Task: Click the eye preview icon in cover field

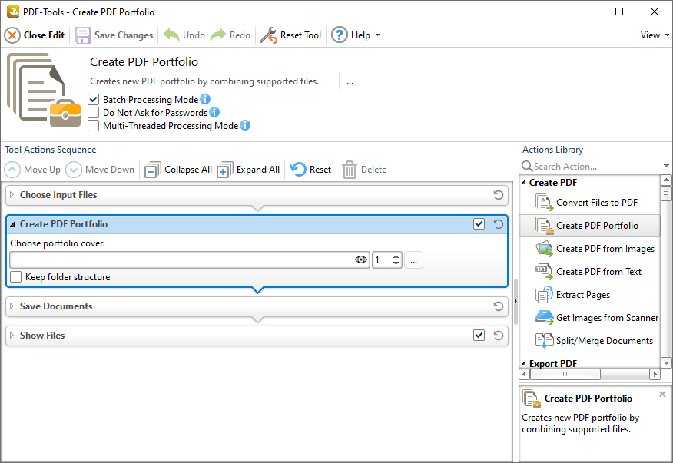Action: tap(361, 260)
